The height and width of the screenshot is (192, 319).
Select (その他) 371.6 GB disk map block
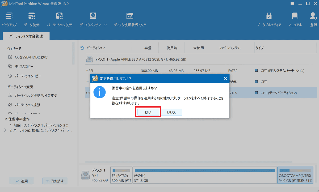point(204,175)
